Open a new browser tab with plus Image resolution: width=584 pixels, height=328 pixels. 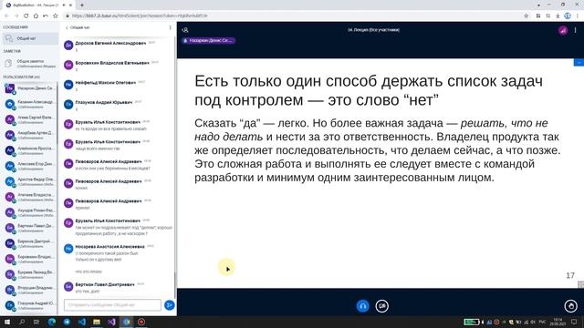point(82,5)
